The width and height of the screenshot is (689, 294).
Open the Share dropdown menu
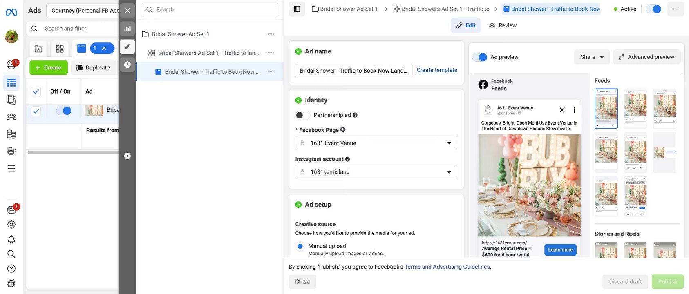pyautogui.click(x=592, y=57)
